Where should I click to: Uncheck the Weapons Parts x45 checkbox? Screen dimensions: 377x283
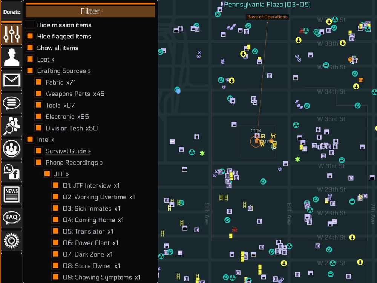coord(38,93)
